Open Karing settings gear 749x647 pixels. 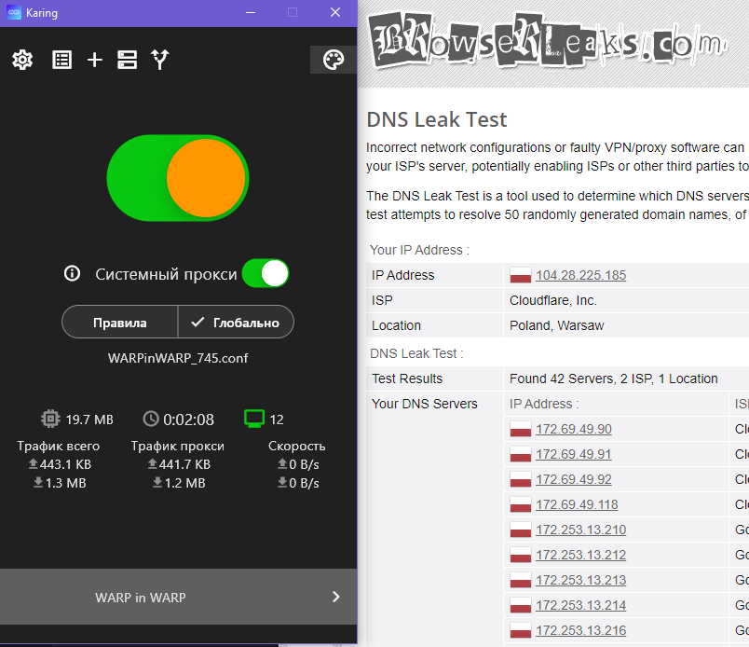pyautogui.click(x=22, y=60)
